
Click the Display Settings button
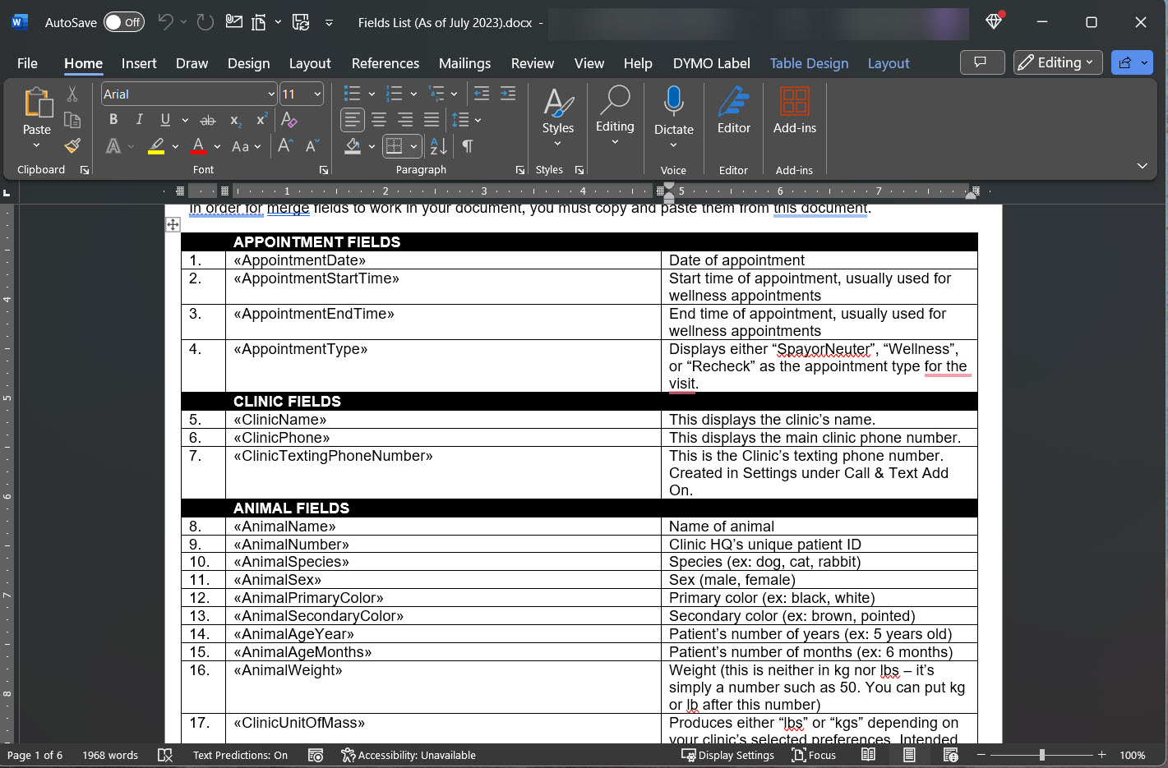[x=727, y=755]
